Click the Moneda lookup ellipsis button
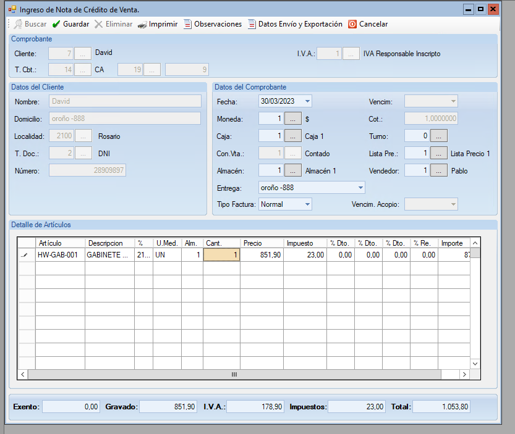The width and height of the screenshot is (515, 434). (292, 119)
